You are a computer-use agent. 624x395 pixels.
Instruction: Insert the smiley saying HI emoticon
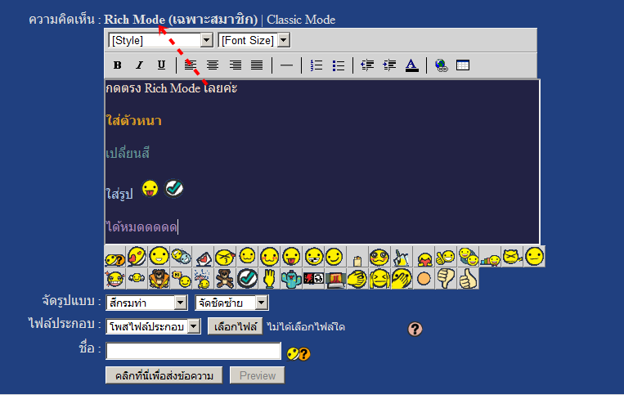point(181,278)
